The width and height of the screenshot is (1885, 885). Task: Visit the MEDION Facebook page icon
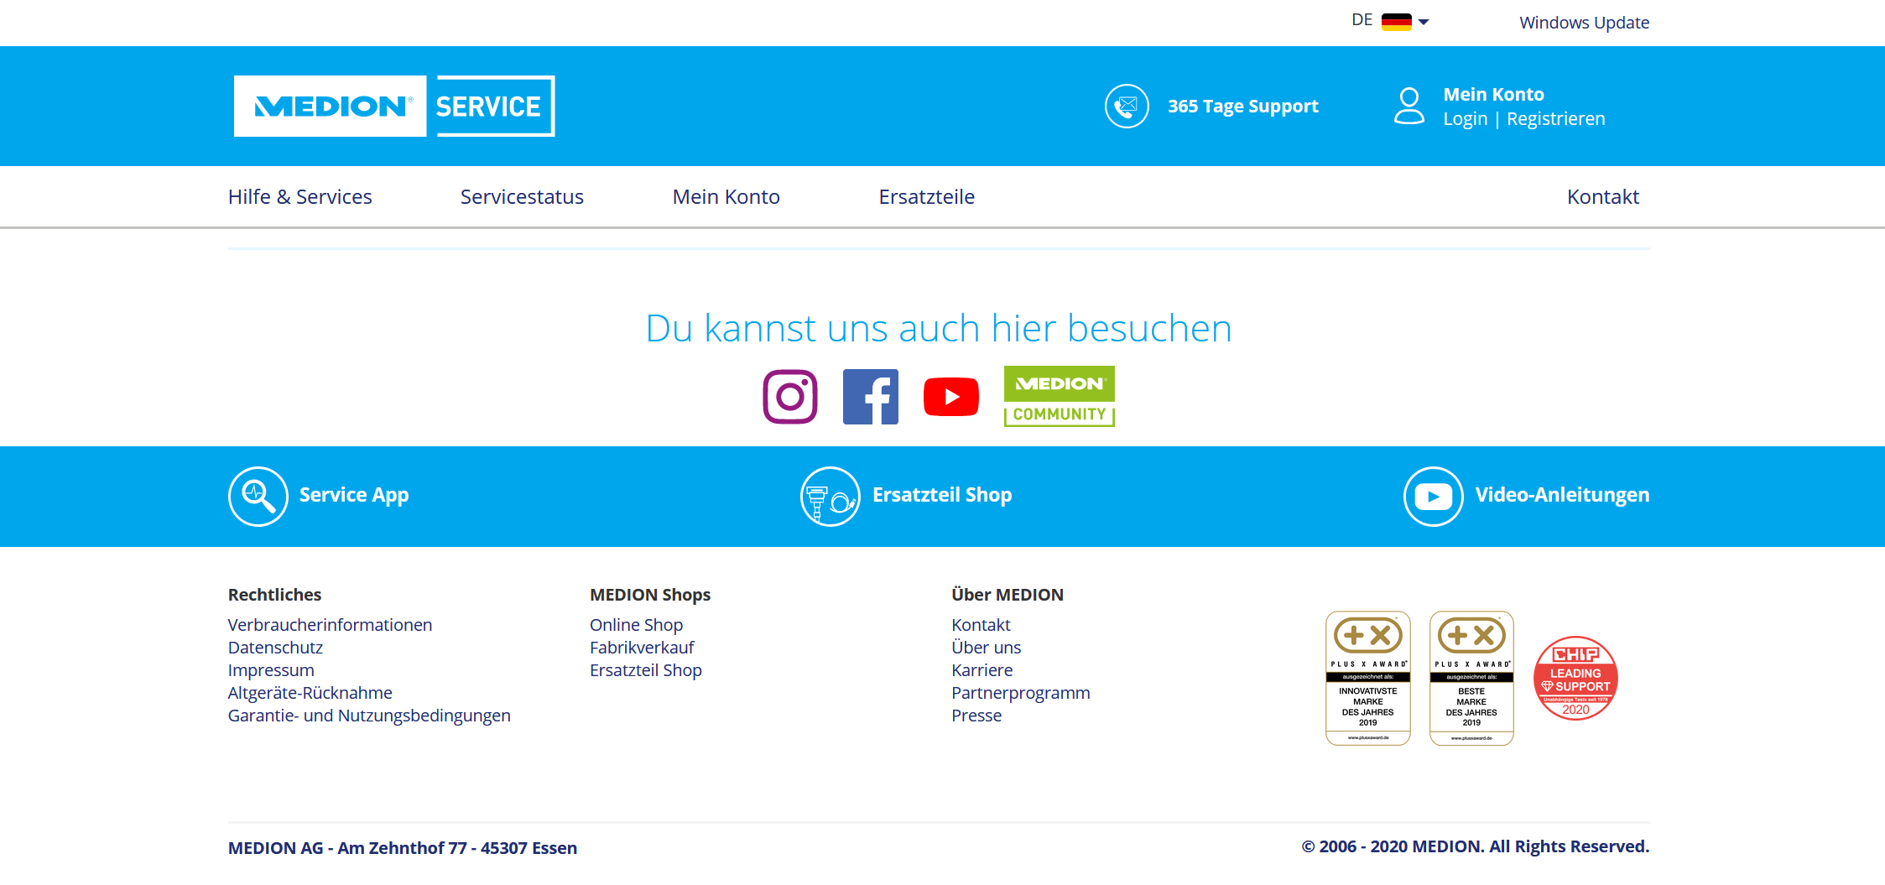[x=870, y=397]
